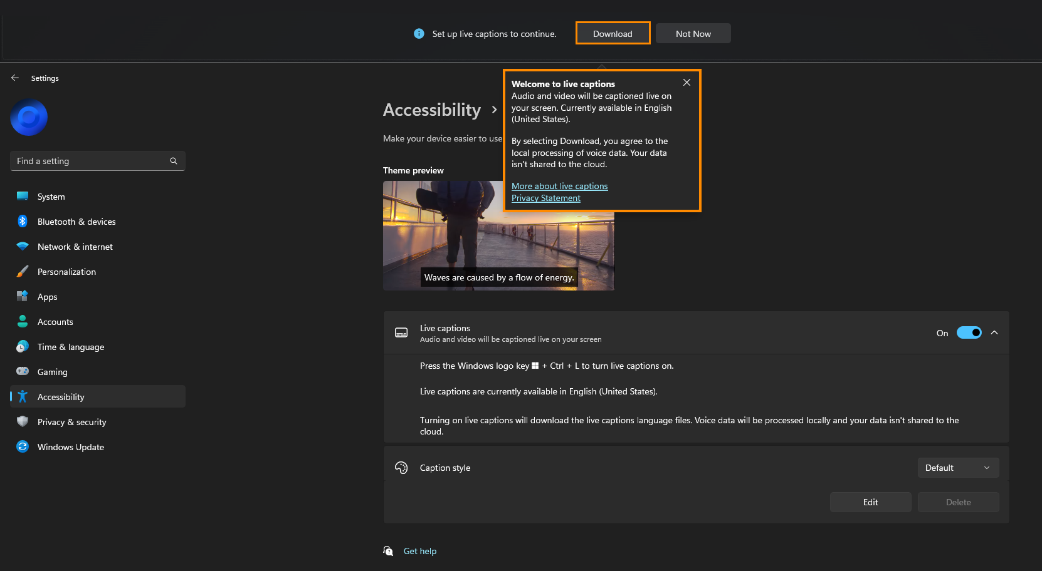This screenshot has height=571, width=1042.
Task: Click the Delete caption style button
Action: [958, 502]
